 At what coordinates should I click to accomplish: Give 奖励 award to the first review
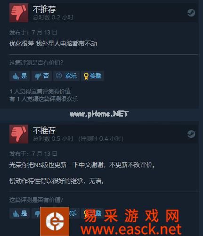click(92, 76)
